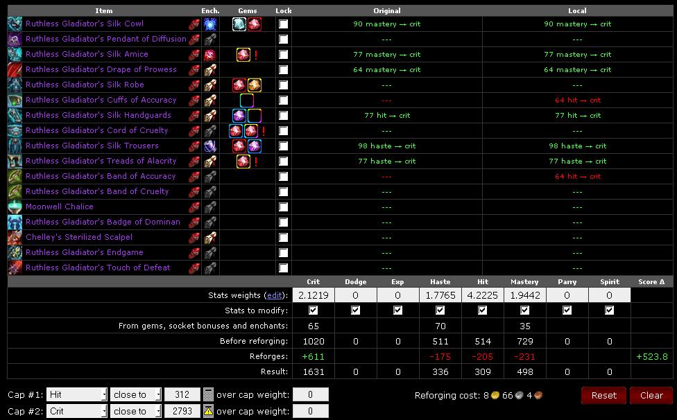Expand the Cap #1 'close to' dropdown
The height and width of the screenshot is (420, 677).
pos(136,394)
